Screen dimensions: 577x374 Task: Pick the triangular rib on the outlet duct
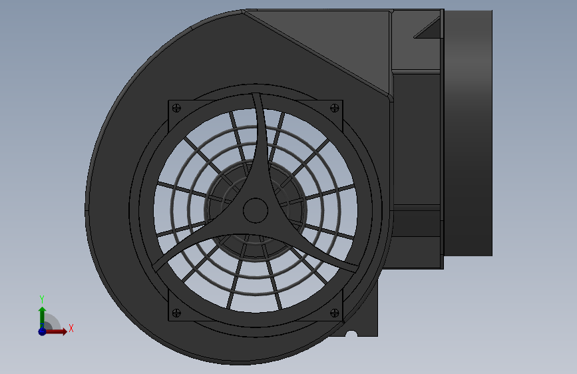coord(431,29)
